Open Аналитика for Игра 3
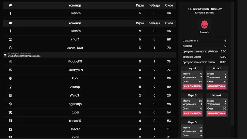The height and width of the screenshot is (139, 247). point(192,113)
